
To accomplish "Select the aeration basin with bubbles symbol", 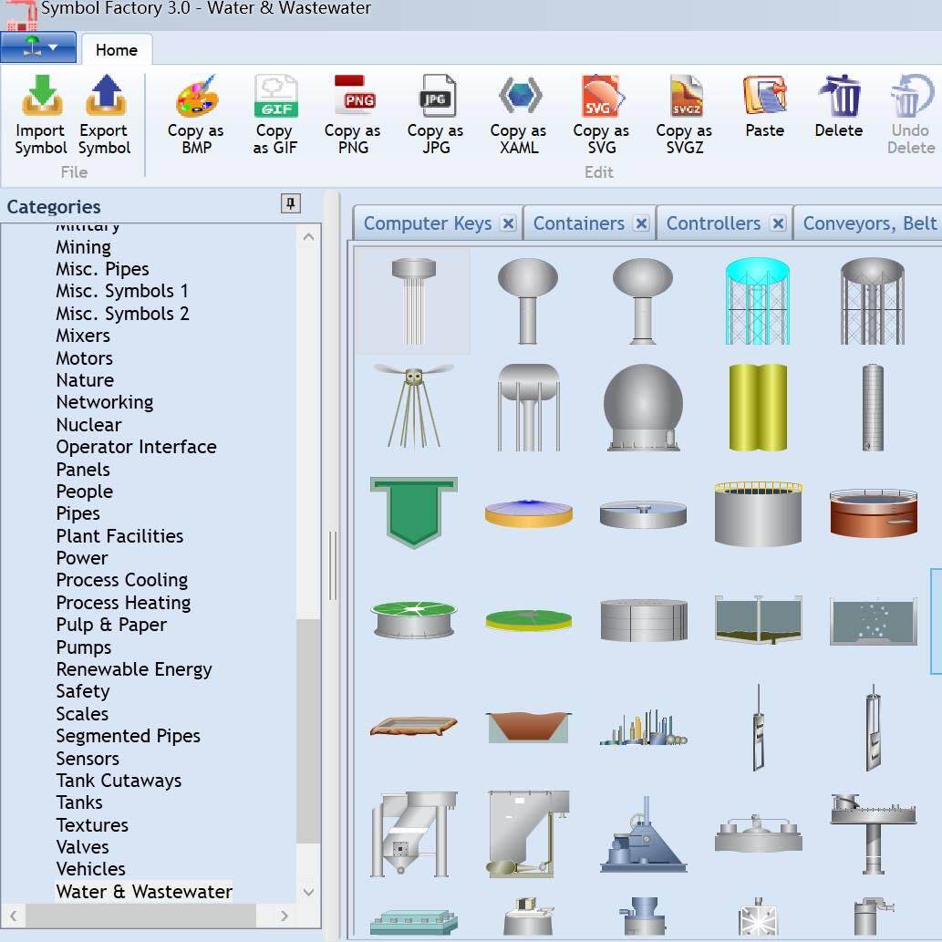I will (x=873, y=621).
